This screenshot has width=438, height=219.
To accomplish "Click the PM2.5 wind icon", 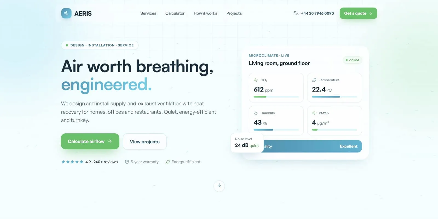I will coord(314,113).
